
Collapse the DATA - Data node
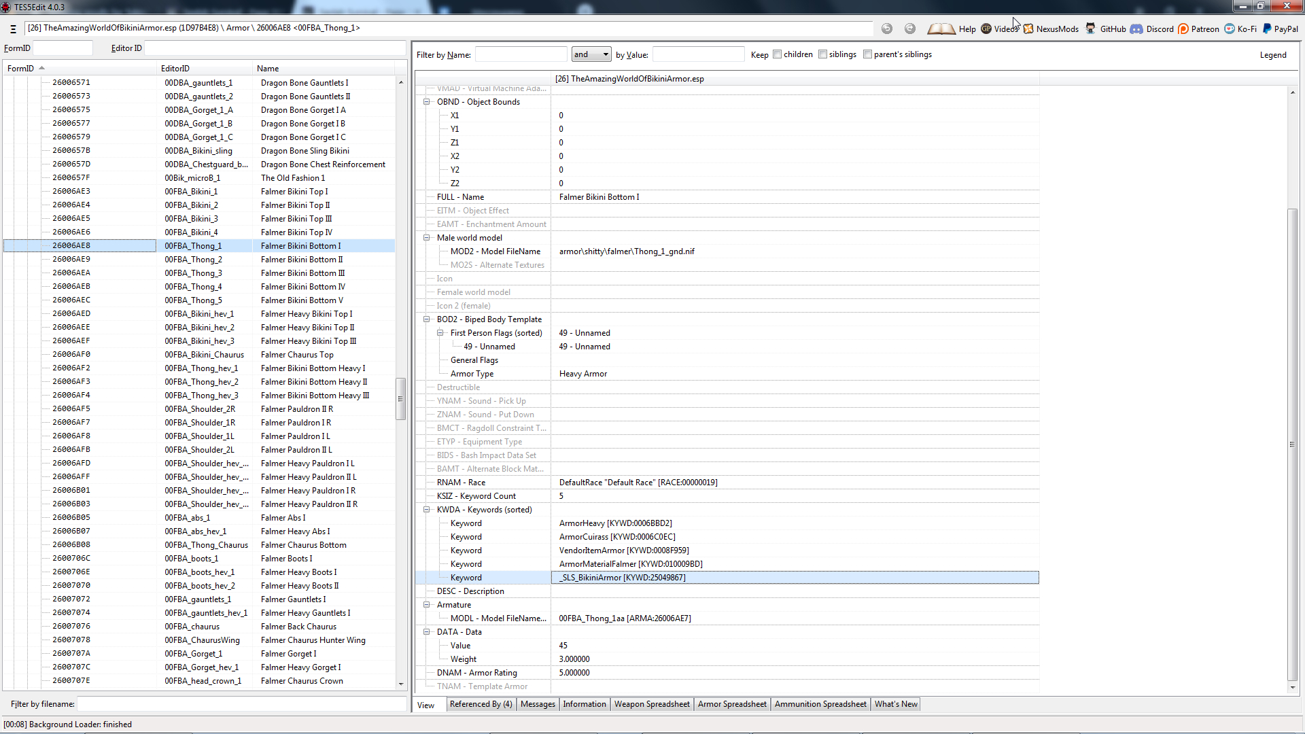coord(427,632)
